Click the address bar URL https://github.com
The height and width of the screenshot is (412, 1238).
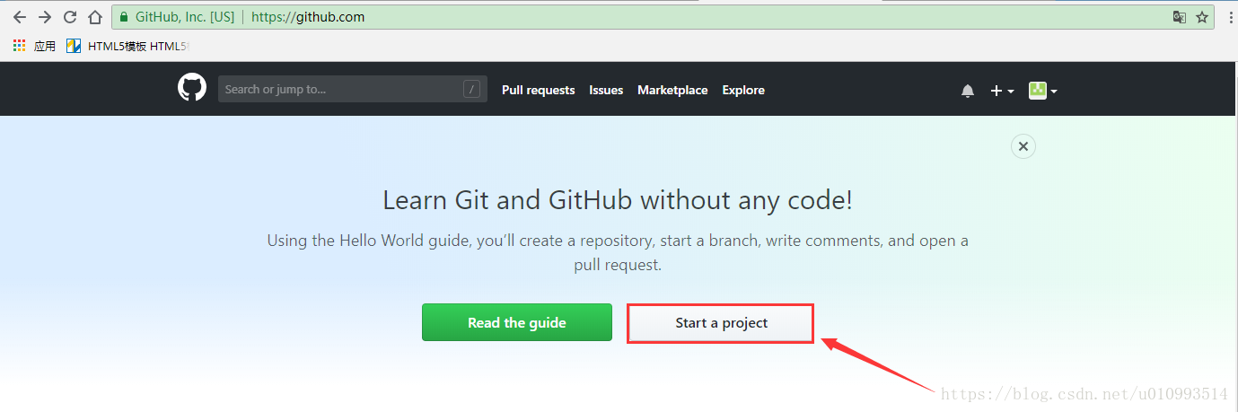click(x=308, y=17)
